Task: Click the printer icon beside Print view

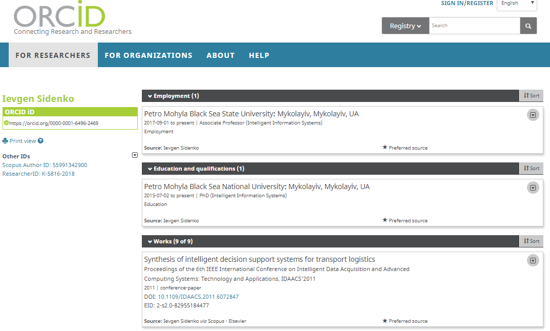Action: 5,141
